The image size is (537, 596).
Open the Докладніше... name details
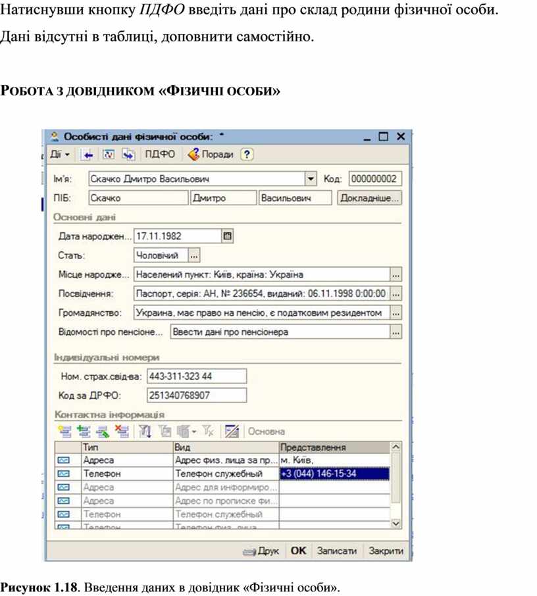point(369,198)
